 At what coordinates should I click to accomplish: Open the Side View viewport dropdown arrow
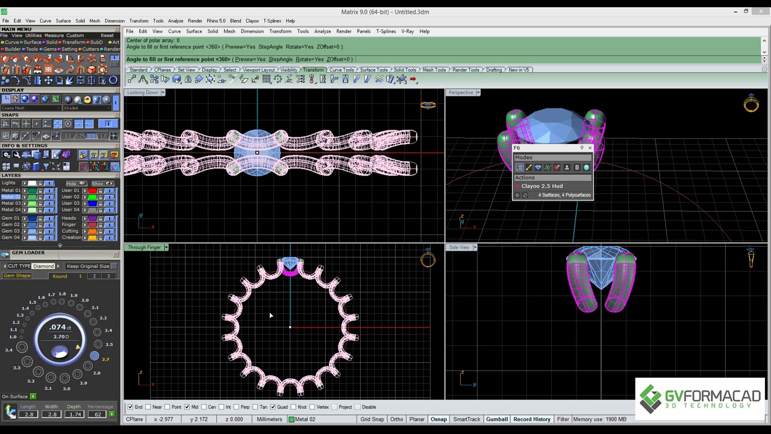tap(475, 247)
